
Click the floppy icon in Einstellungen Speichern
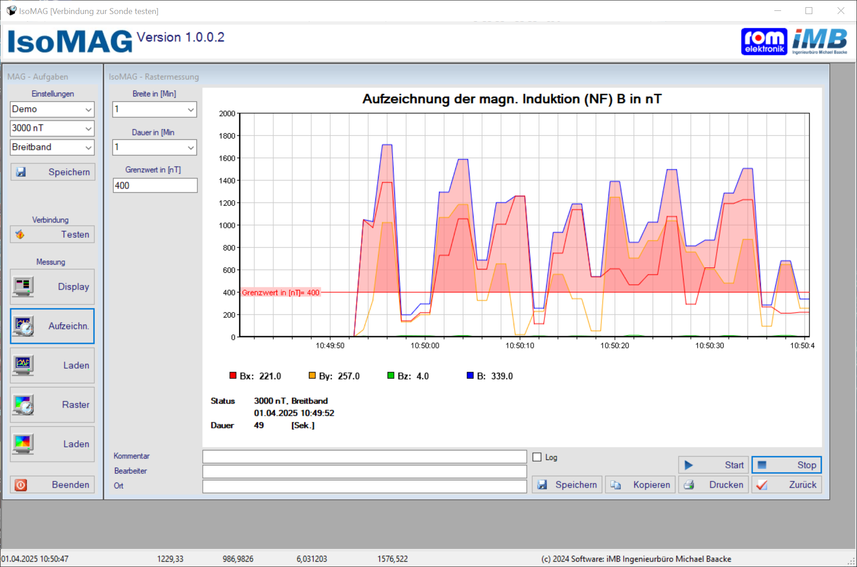tap(21, 172)
